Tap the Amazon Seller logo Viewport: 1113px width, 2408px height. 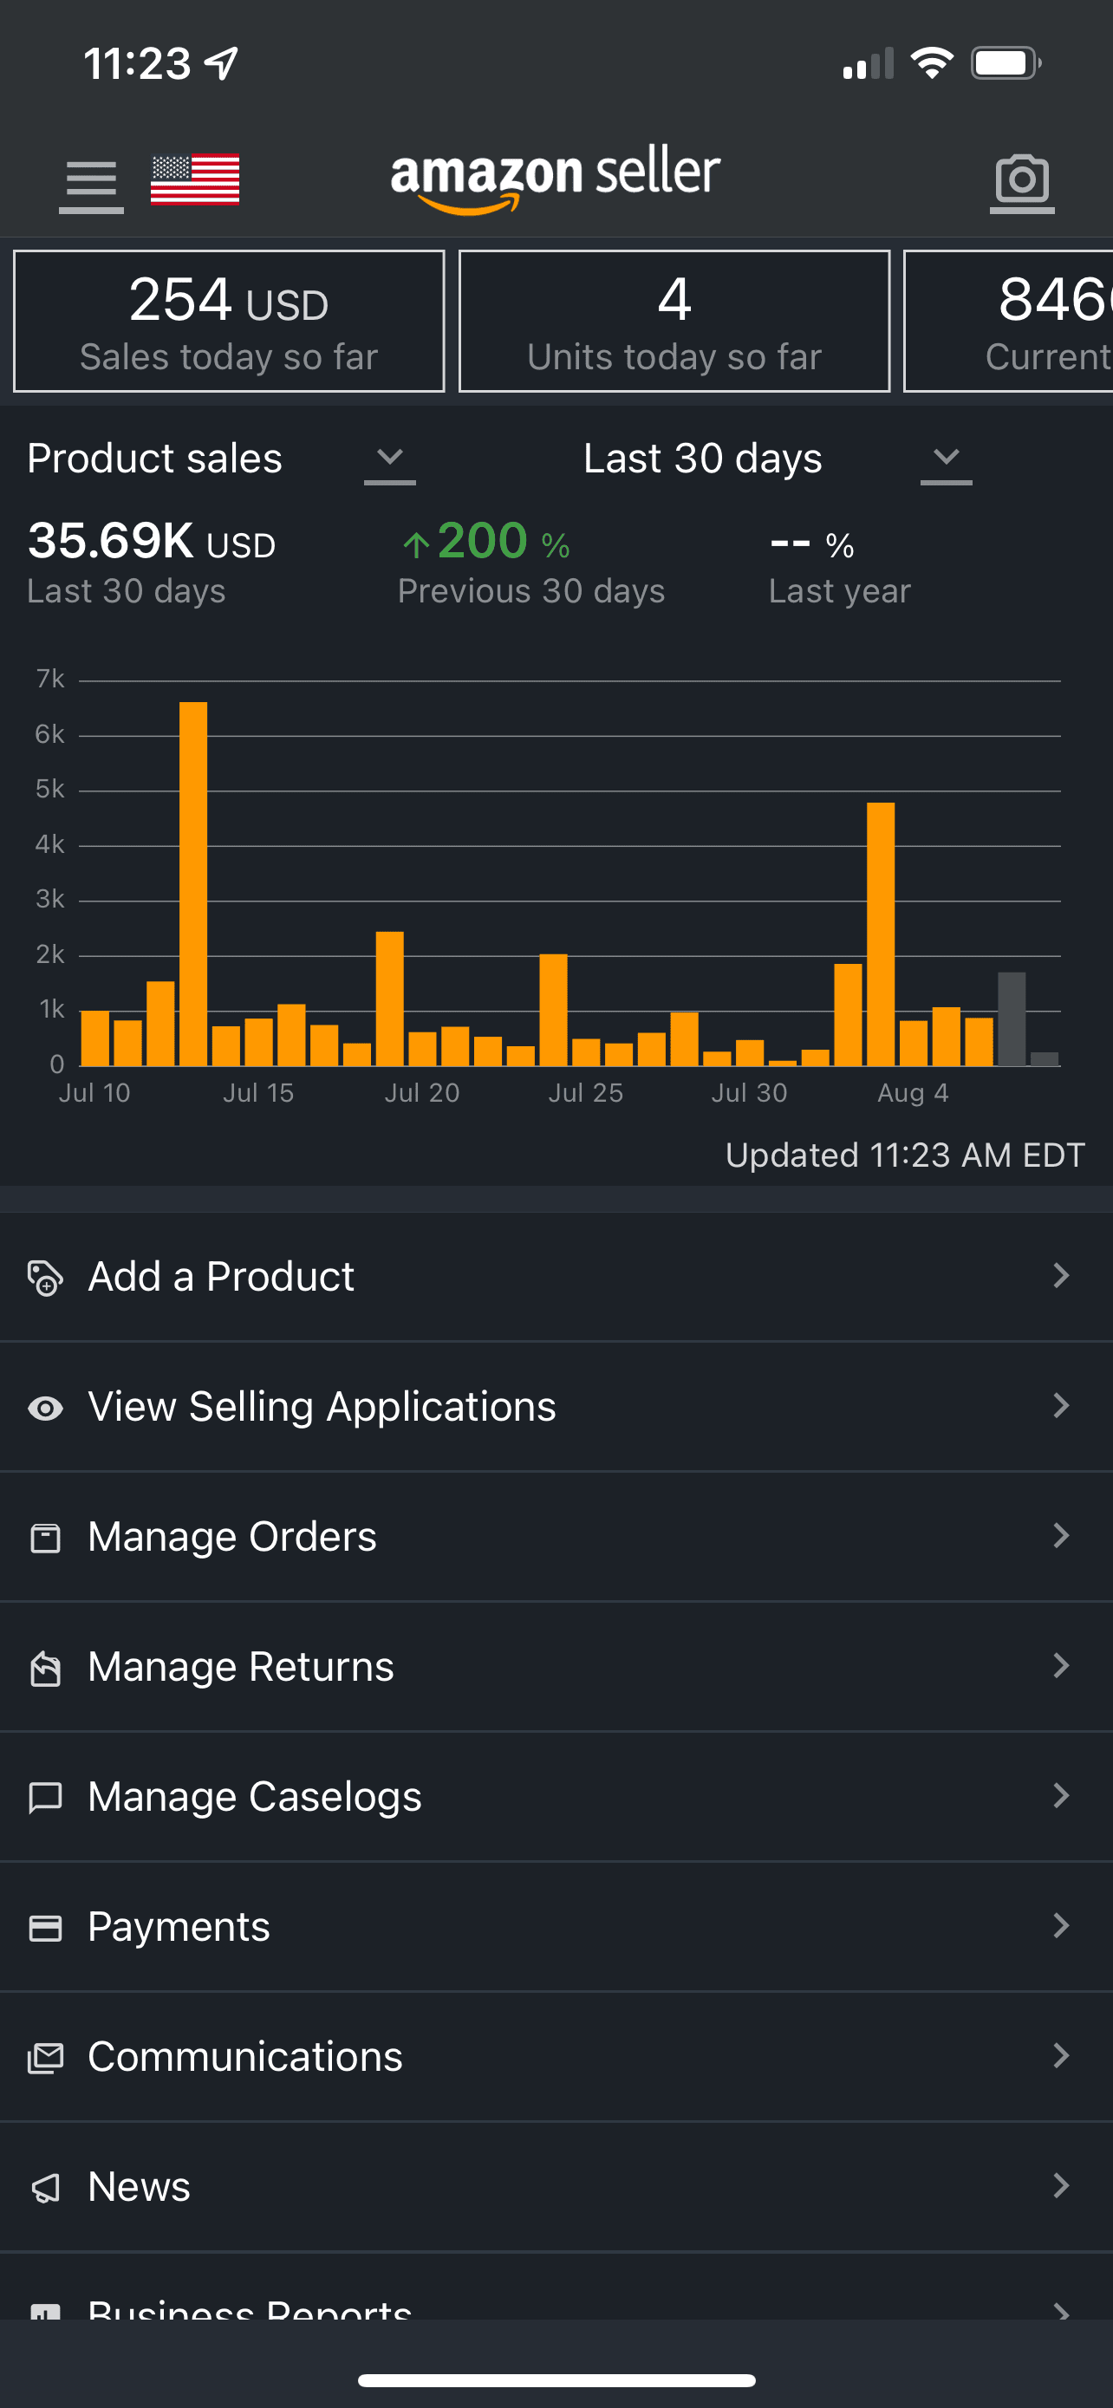click(x=555, y=178)
